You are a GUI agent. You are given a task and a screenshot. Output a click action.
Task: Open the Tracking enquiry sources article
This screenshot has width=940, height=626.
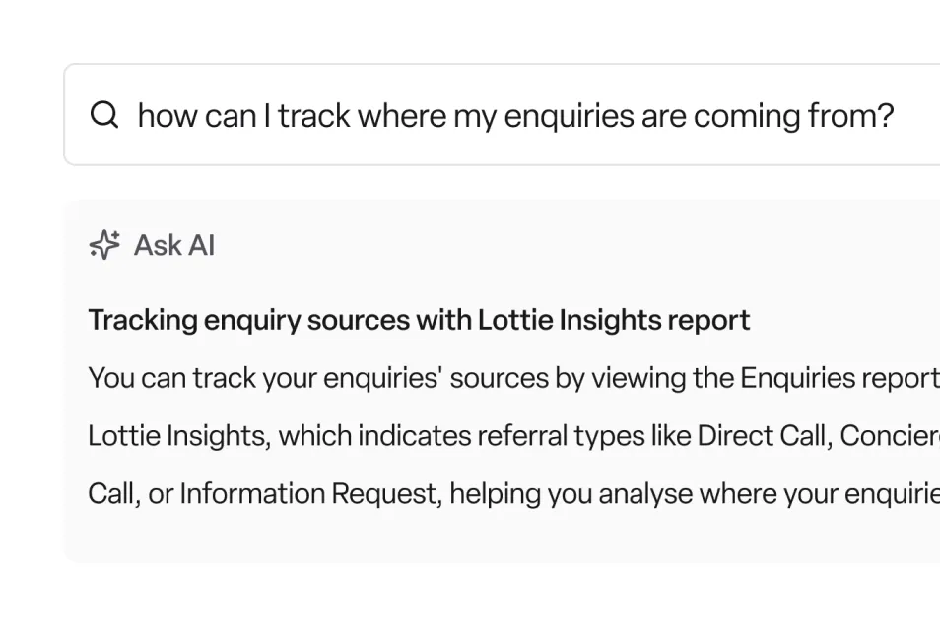tap(419, 319)
